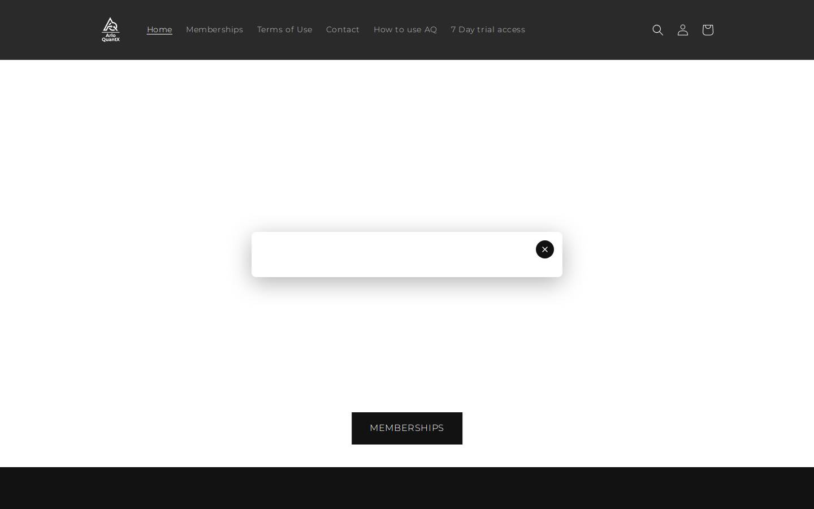Close the popup with X button
The height and width of the screenshot is (509, 814).
click(545, 249)
